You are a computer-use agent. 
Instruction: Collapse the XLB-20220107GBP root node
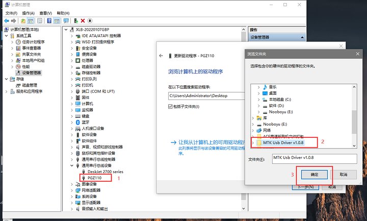[x=66, y=30]
